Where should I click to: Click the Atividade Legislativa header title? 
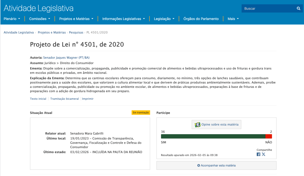(x=38, y=8)
